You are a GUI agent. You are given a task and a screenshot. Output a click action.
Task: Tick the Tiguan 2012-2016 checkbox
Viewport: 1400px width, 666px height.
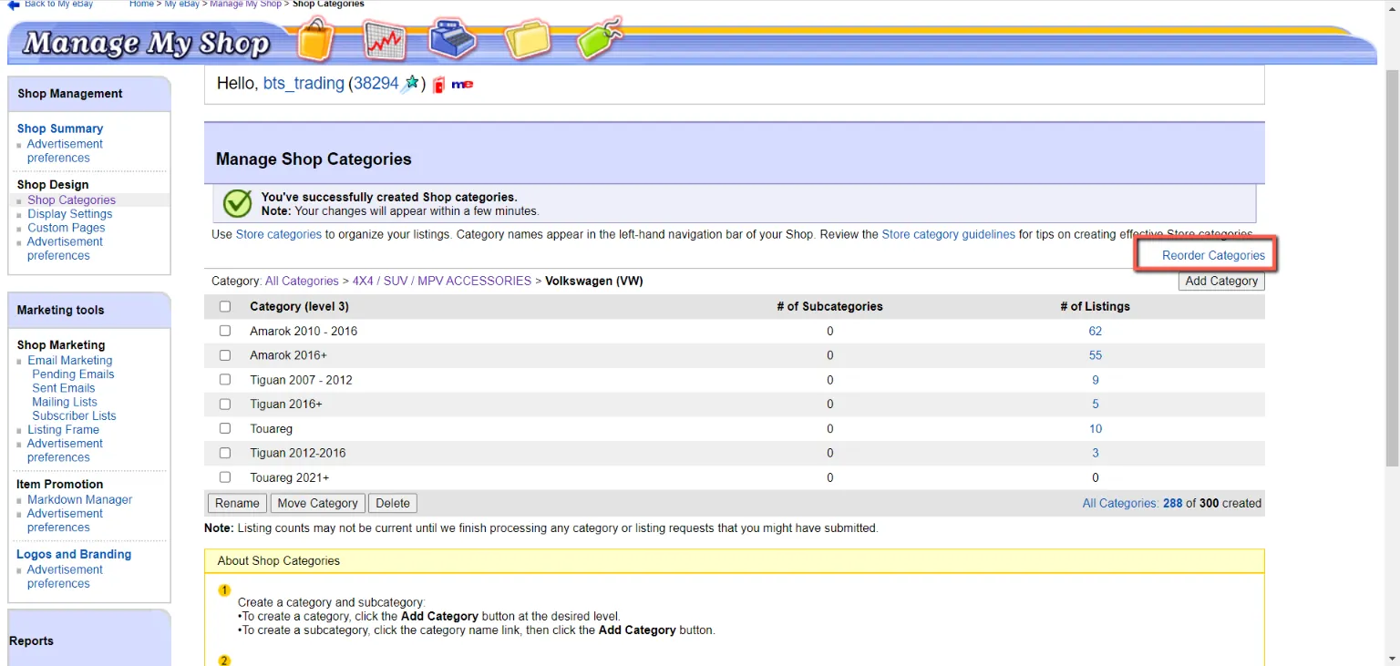[x=225, y=453]
